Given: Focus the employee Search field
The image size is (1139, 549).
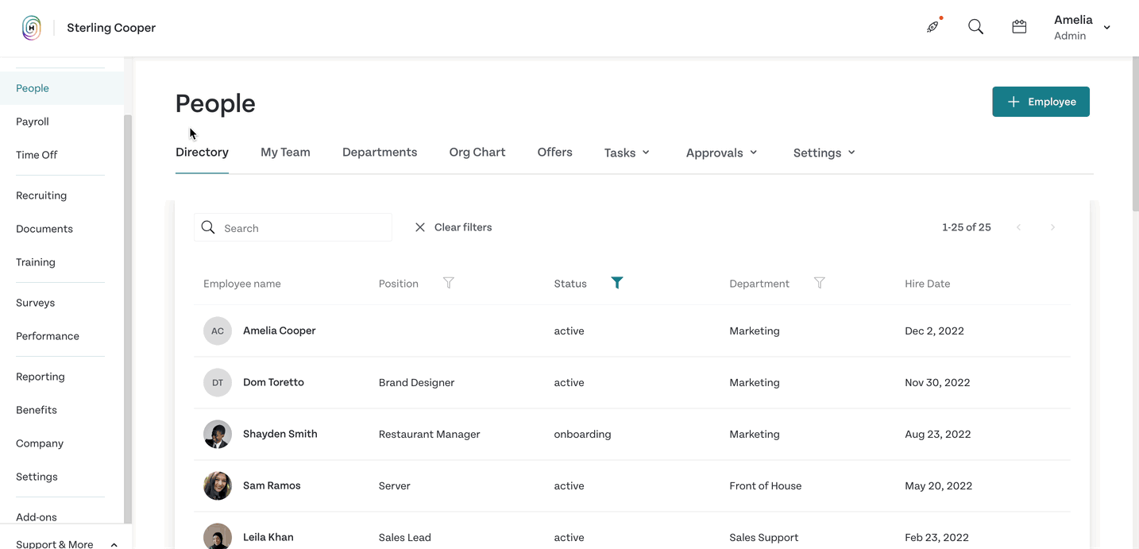Looking at the screenshot, I should [x=293, y=227].
